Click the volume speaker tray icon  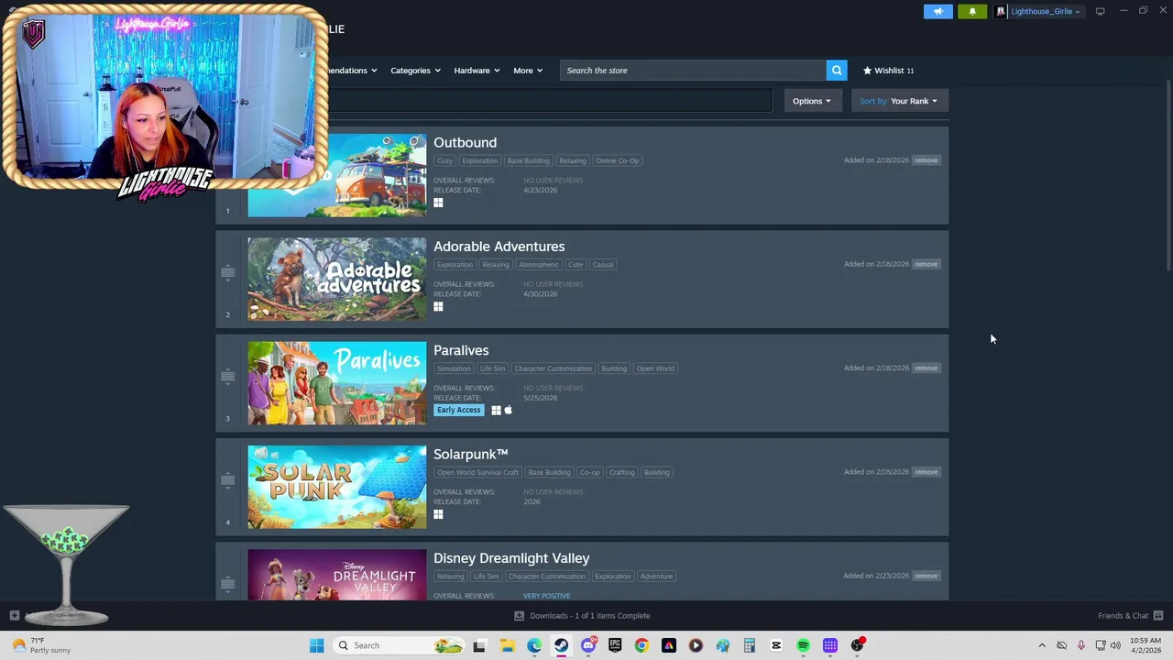tap(1115, 645)
